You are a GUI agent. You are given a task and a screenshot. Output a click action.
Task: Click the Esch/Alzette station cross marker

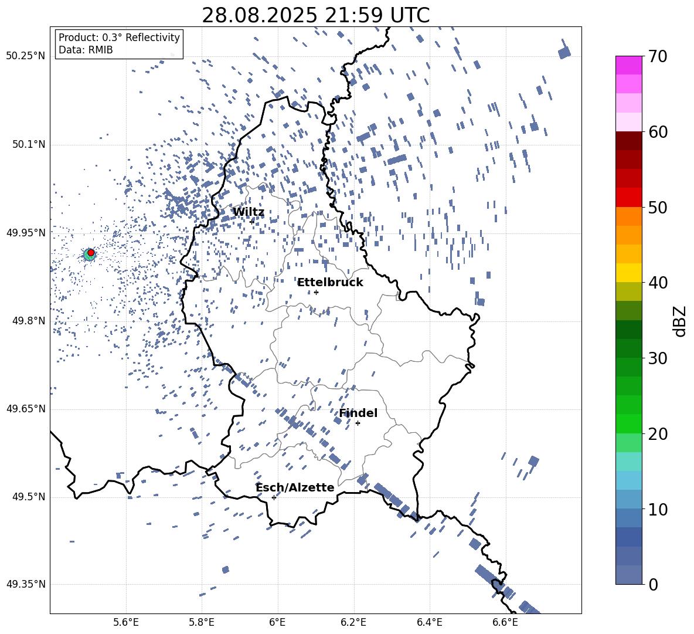pyautogui.click(x=274, y=497)
